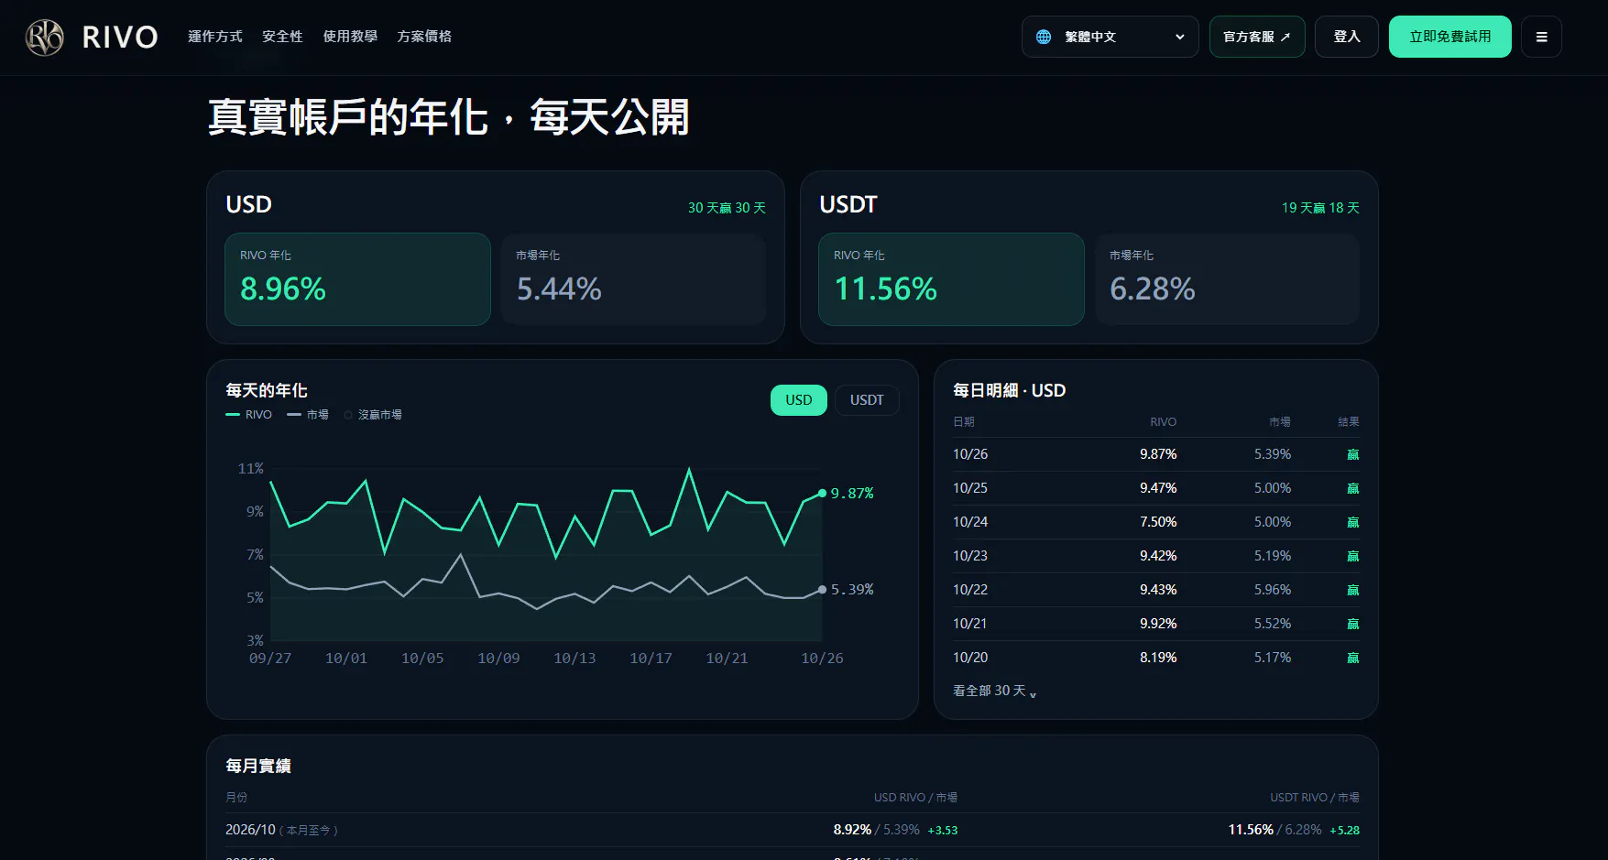The width and height of the screenshot is (1608, 860).
Task: Click USDT 市場年化 6.28% card
Action: pos(1227,279)
